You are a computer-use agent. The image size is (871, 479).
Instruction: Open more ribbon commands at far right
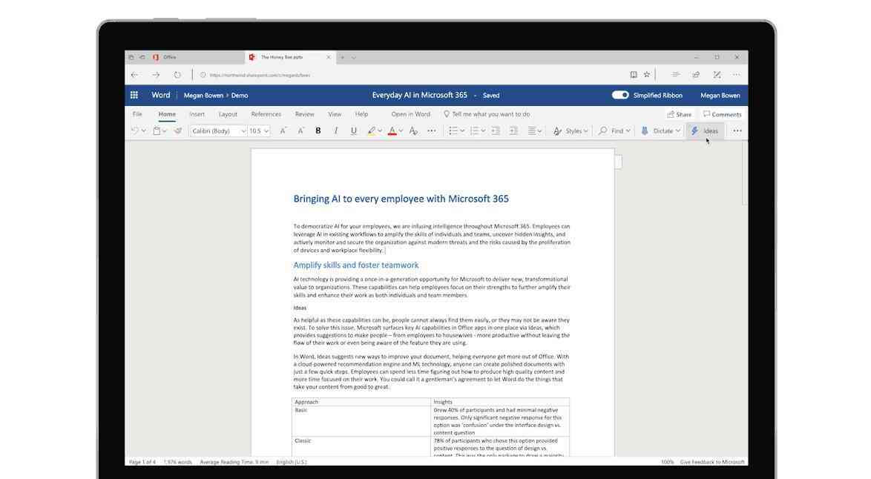737,131
